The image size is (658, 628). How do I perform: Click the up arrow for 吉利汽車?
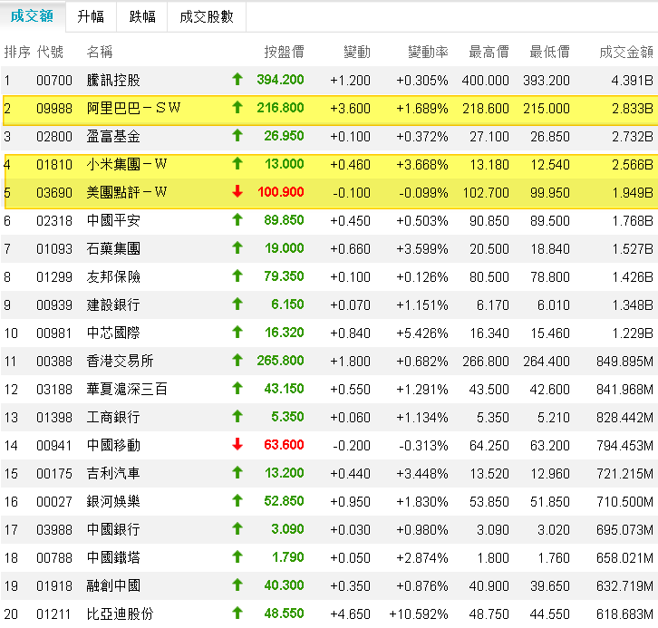(x=237, y=472)
